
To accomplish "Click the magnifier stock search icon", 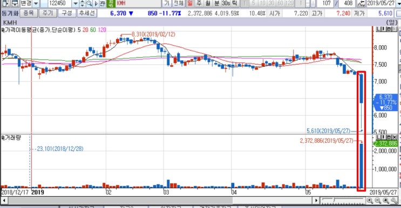I will click(89, 3).
